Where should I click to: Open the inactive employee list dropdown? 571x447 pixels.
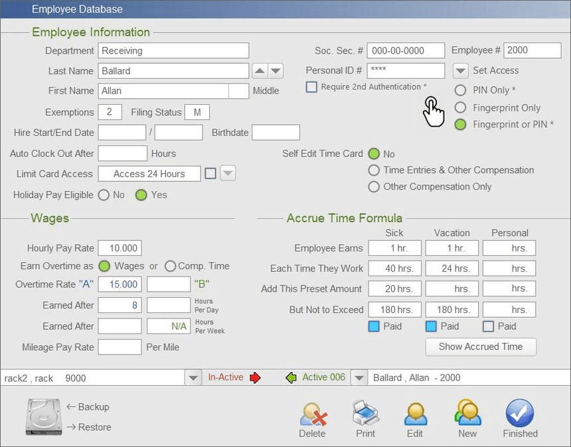193,378
